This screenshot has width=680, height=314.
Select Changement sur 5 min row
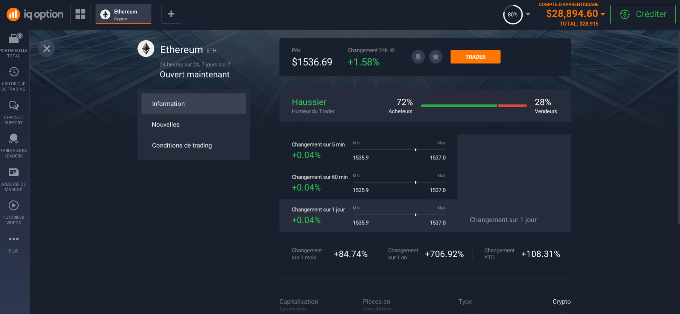point(368,151)
